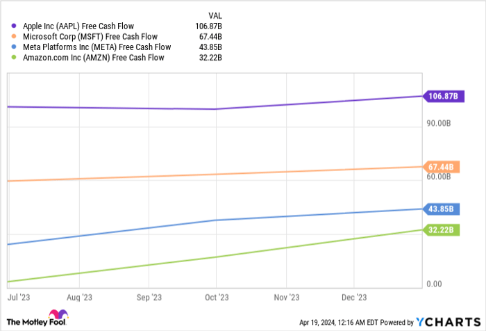This screenshot has height=331, width=486.
Task: Click The Motley Fool logo
Action: (x=37, y=318)
